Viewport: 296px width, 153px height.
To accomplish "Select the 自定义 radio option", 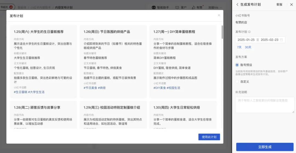I will click(x=237, y=81).
